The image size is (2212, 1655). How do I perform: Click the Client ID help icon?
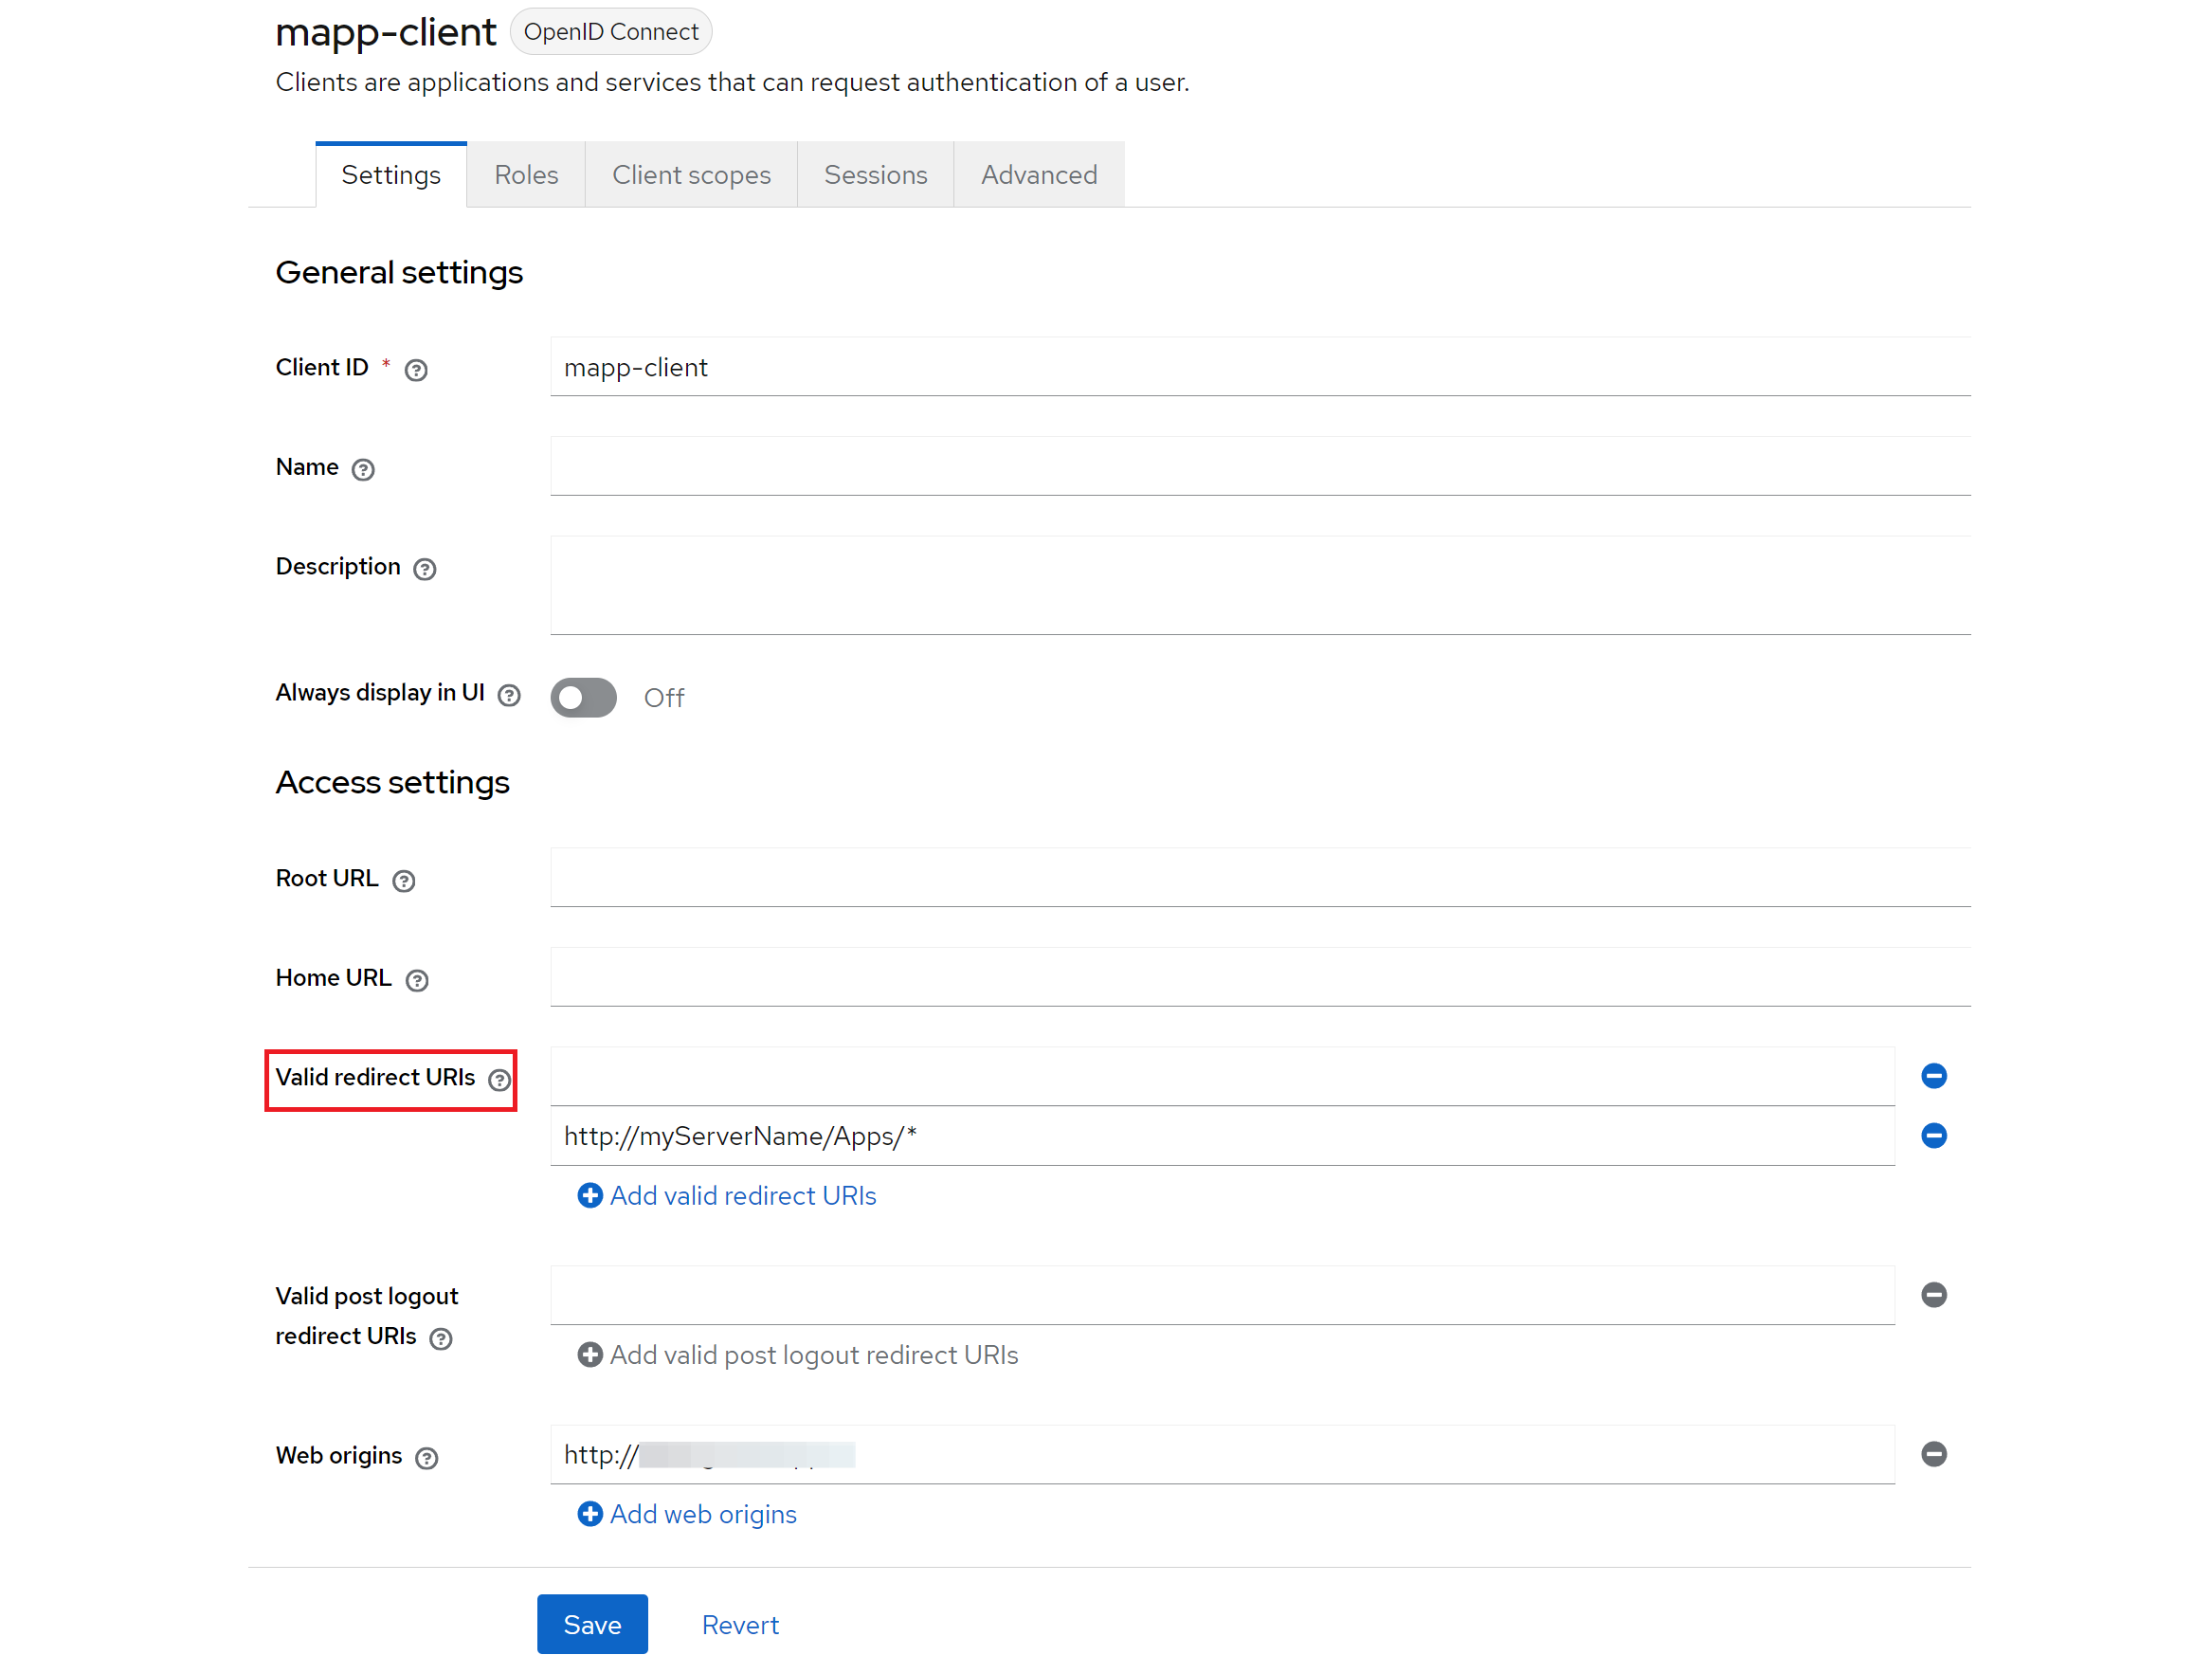[416, 370]
